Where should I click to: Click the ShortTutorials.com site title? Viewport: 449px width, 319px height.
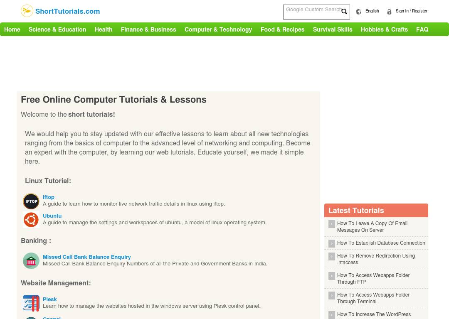(x=68, y=11)
